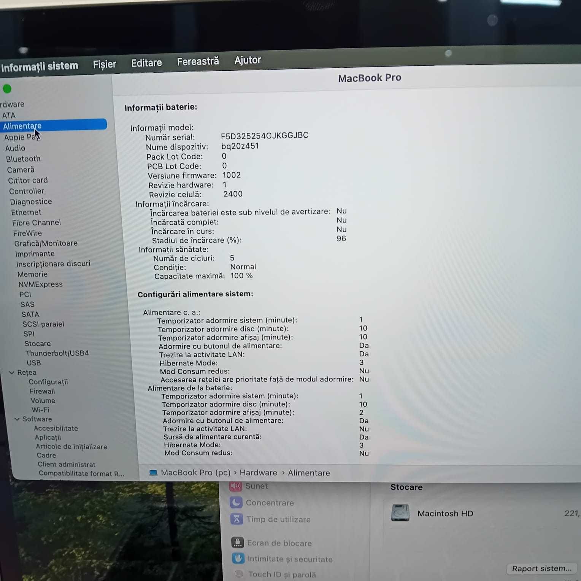Select Thunderbolt/USB4 entry
The height and width of the screenshot is (581, 581).
(57, 353)
